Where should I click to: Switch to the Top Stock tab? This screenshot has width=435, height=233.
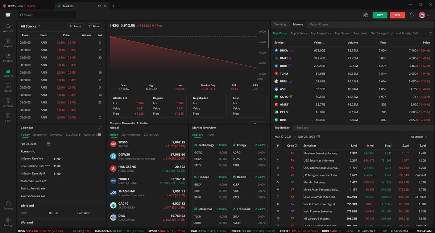tap(303, 128)
